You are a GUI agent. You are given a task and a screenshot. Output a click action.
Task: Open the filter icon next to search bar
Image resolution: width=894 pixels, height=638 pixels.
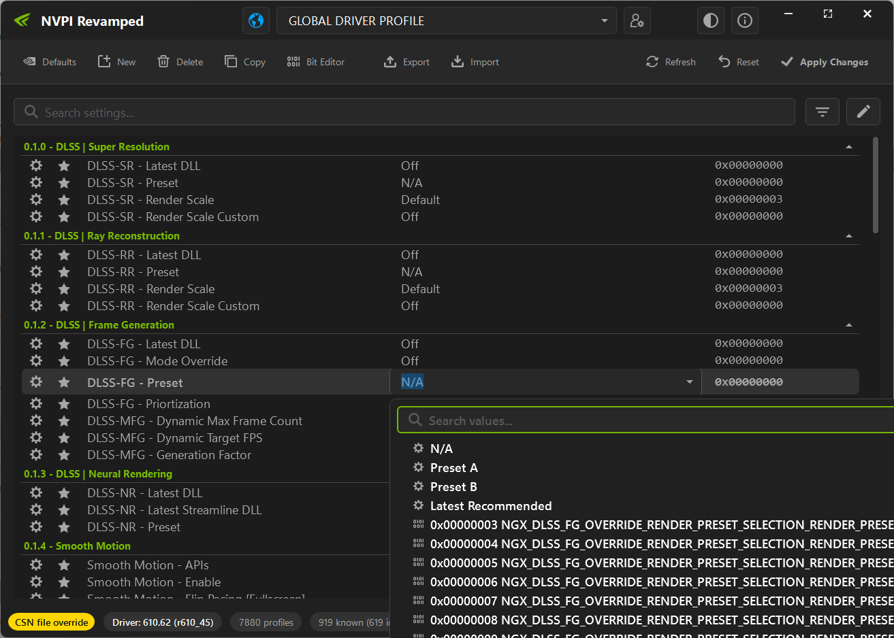tap(823, 112)
